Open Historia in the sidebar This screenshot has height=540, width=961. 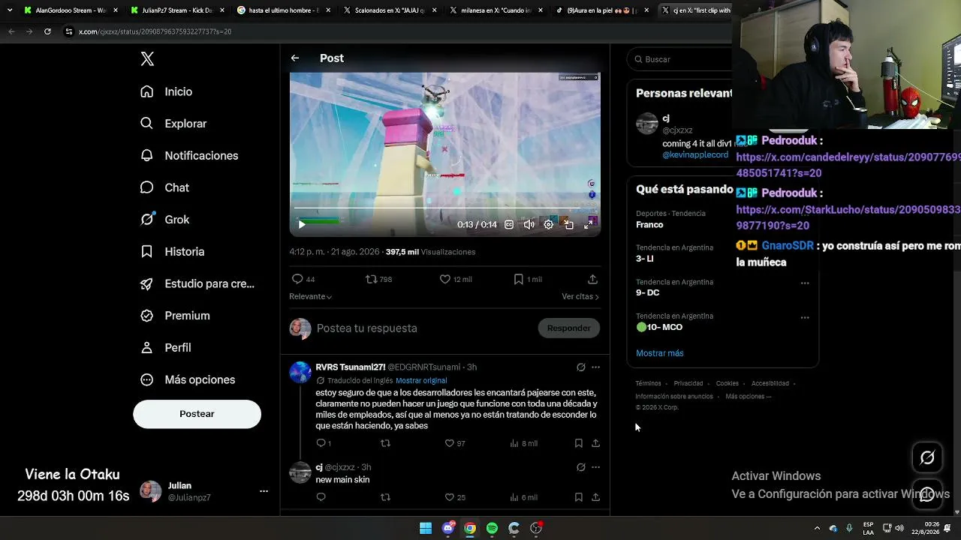[x=172, y=252]
